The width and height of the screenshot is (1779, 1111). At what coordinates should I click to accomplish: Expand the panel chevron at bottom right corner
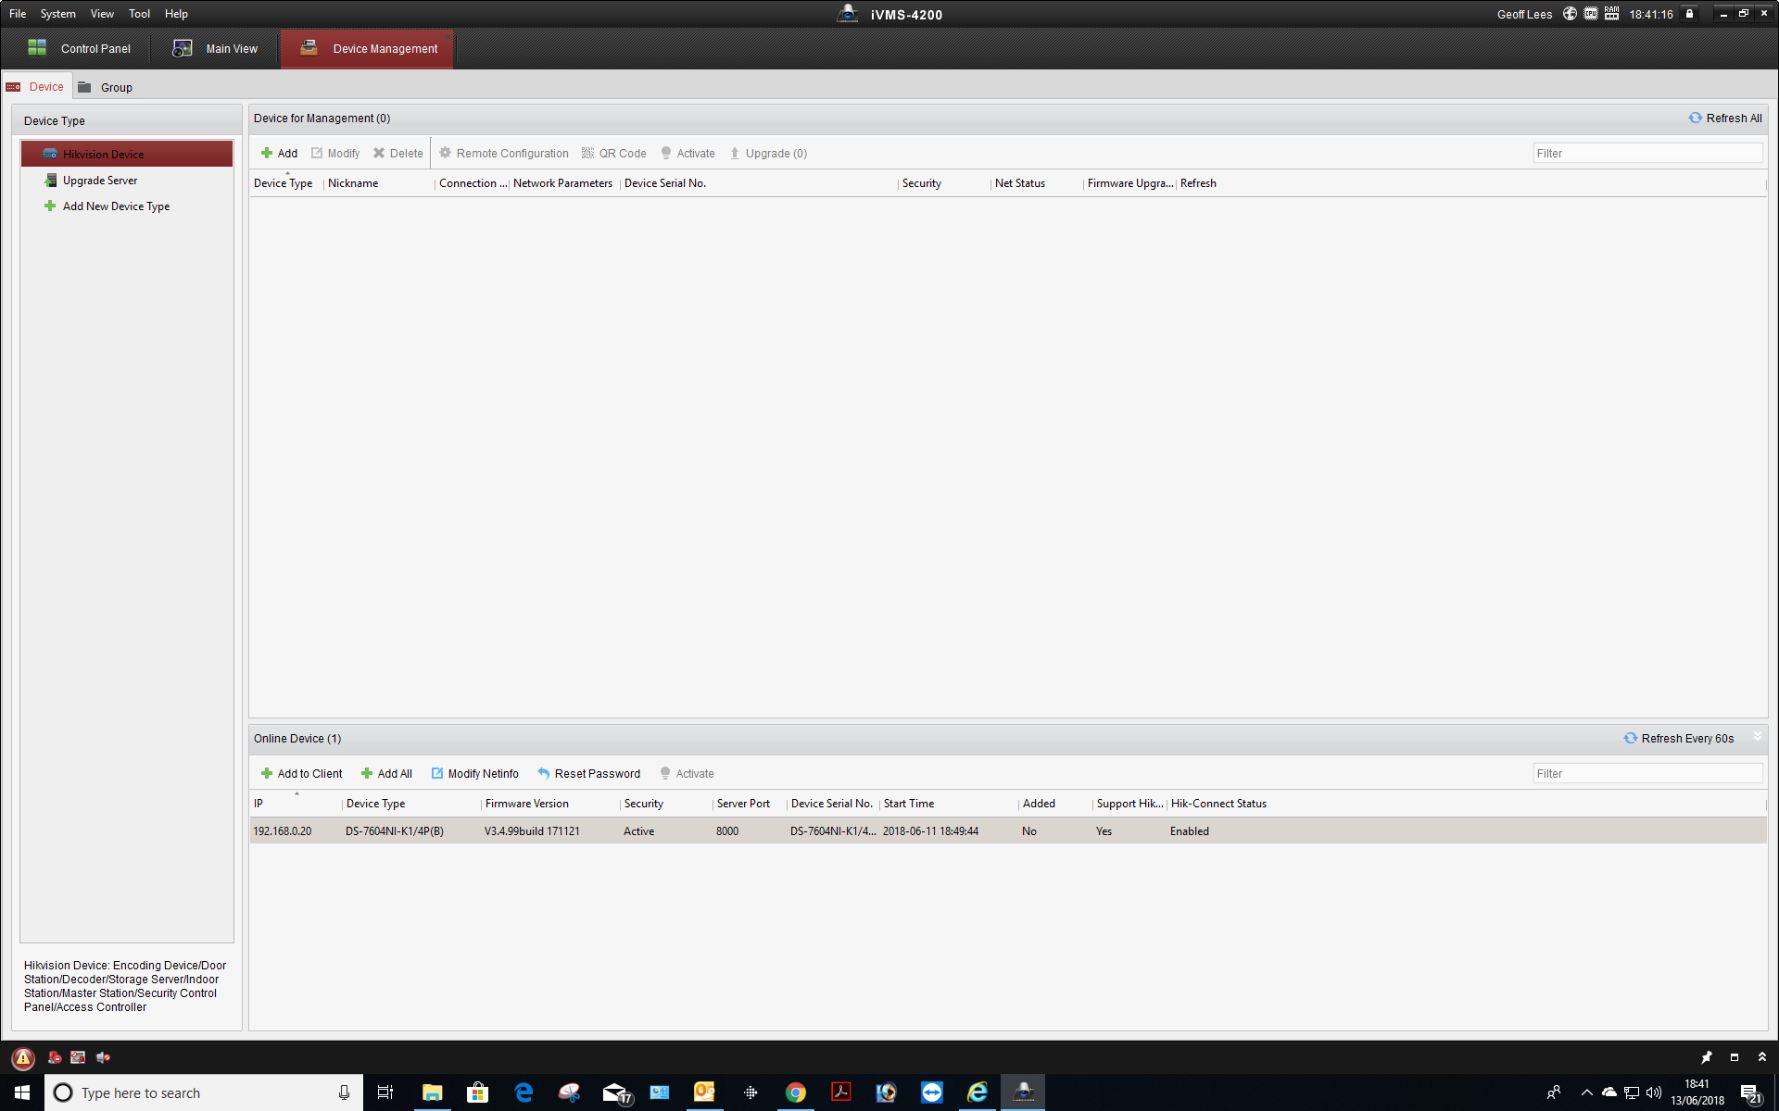1760,1056
